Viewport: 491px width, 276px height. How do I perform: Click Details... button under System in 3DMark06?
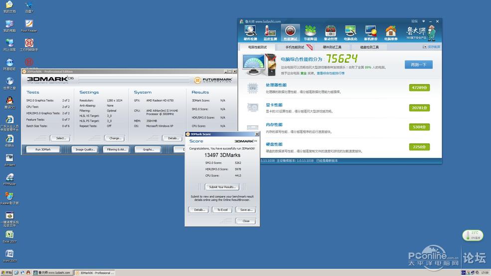pyautogui.click(x=173, y=138)
